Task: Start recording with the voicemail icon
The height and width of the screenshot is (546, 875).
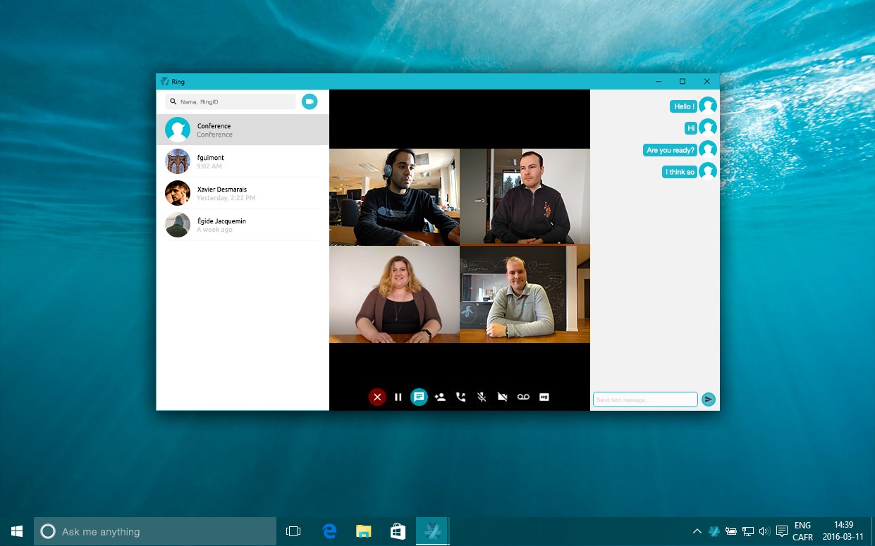Action: (523, 397)
